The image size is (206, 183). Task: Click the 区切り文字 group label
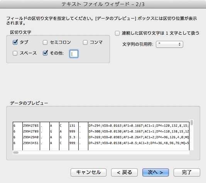pyautogui.click(x=20, y=32)
